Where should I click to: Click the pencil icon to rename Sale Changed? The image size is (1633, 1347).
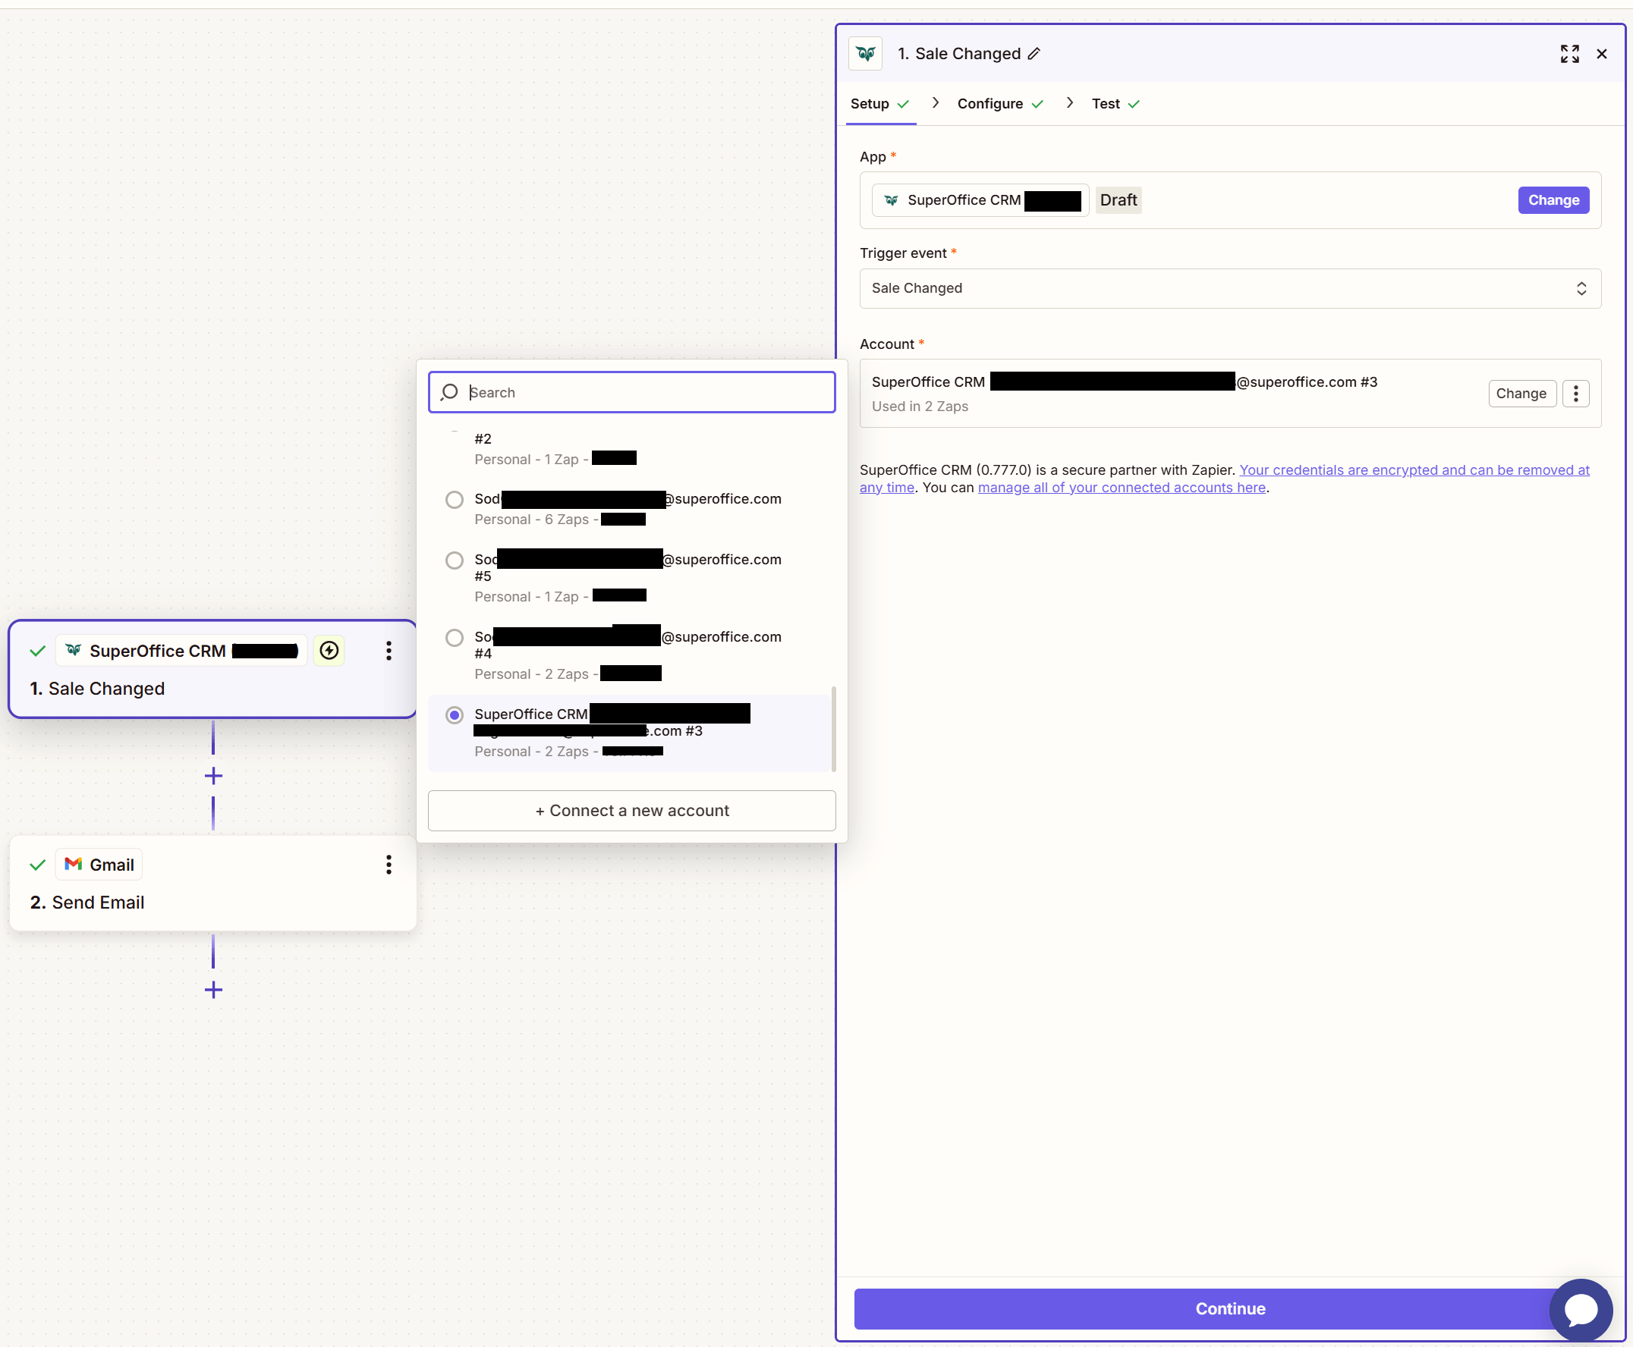[x=1034, y=54]
